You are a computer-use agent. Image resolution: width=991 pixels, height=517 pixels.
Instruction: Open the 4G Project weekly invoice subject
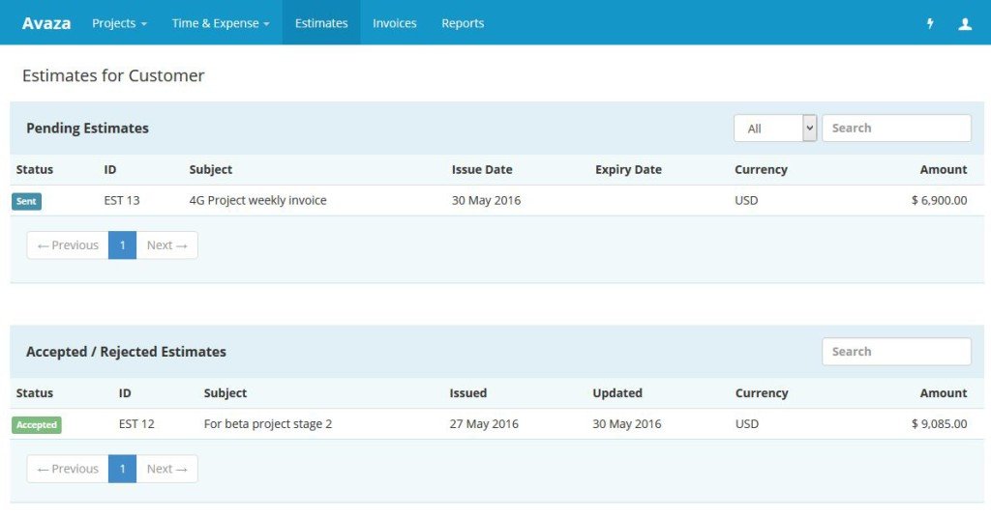(x=257, y=201)
